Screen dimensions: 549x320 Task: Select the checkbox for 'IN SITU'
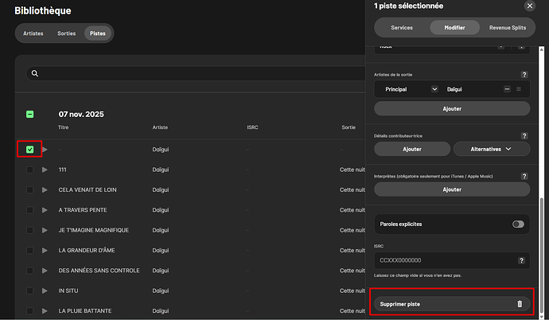tap(29, 291)
